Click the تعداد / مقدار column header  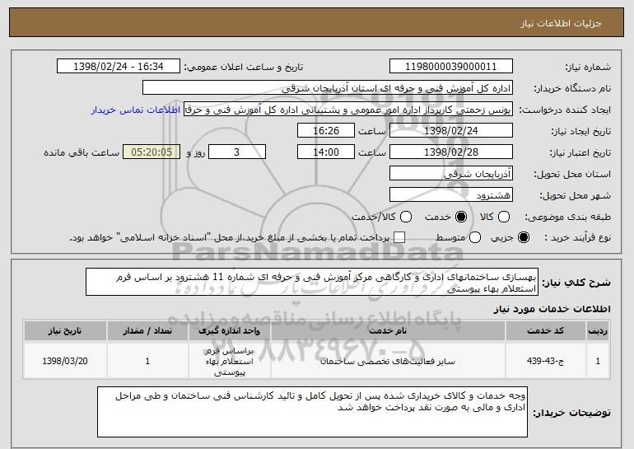[x=147, y=331]
